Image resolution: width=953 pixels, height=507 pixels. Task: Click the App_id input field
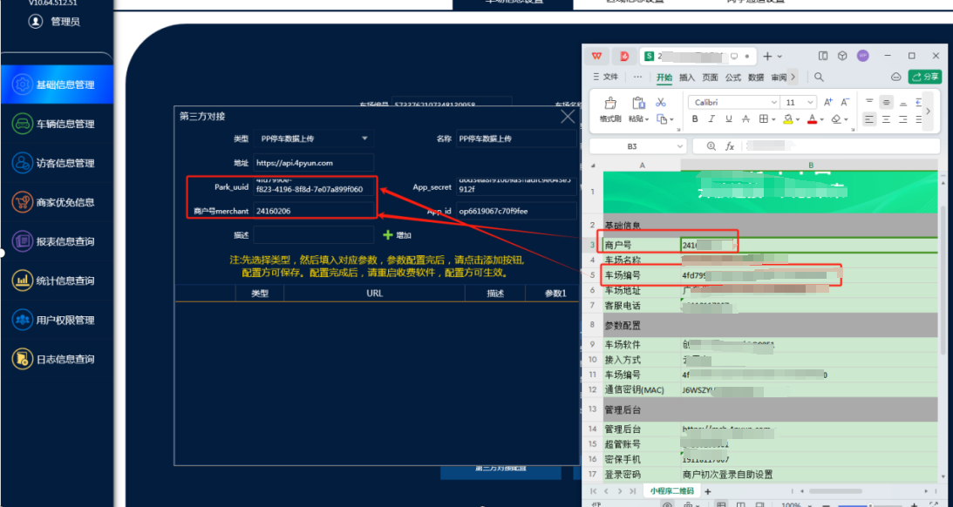[x=515, y=211]
